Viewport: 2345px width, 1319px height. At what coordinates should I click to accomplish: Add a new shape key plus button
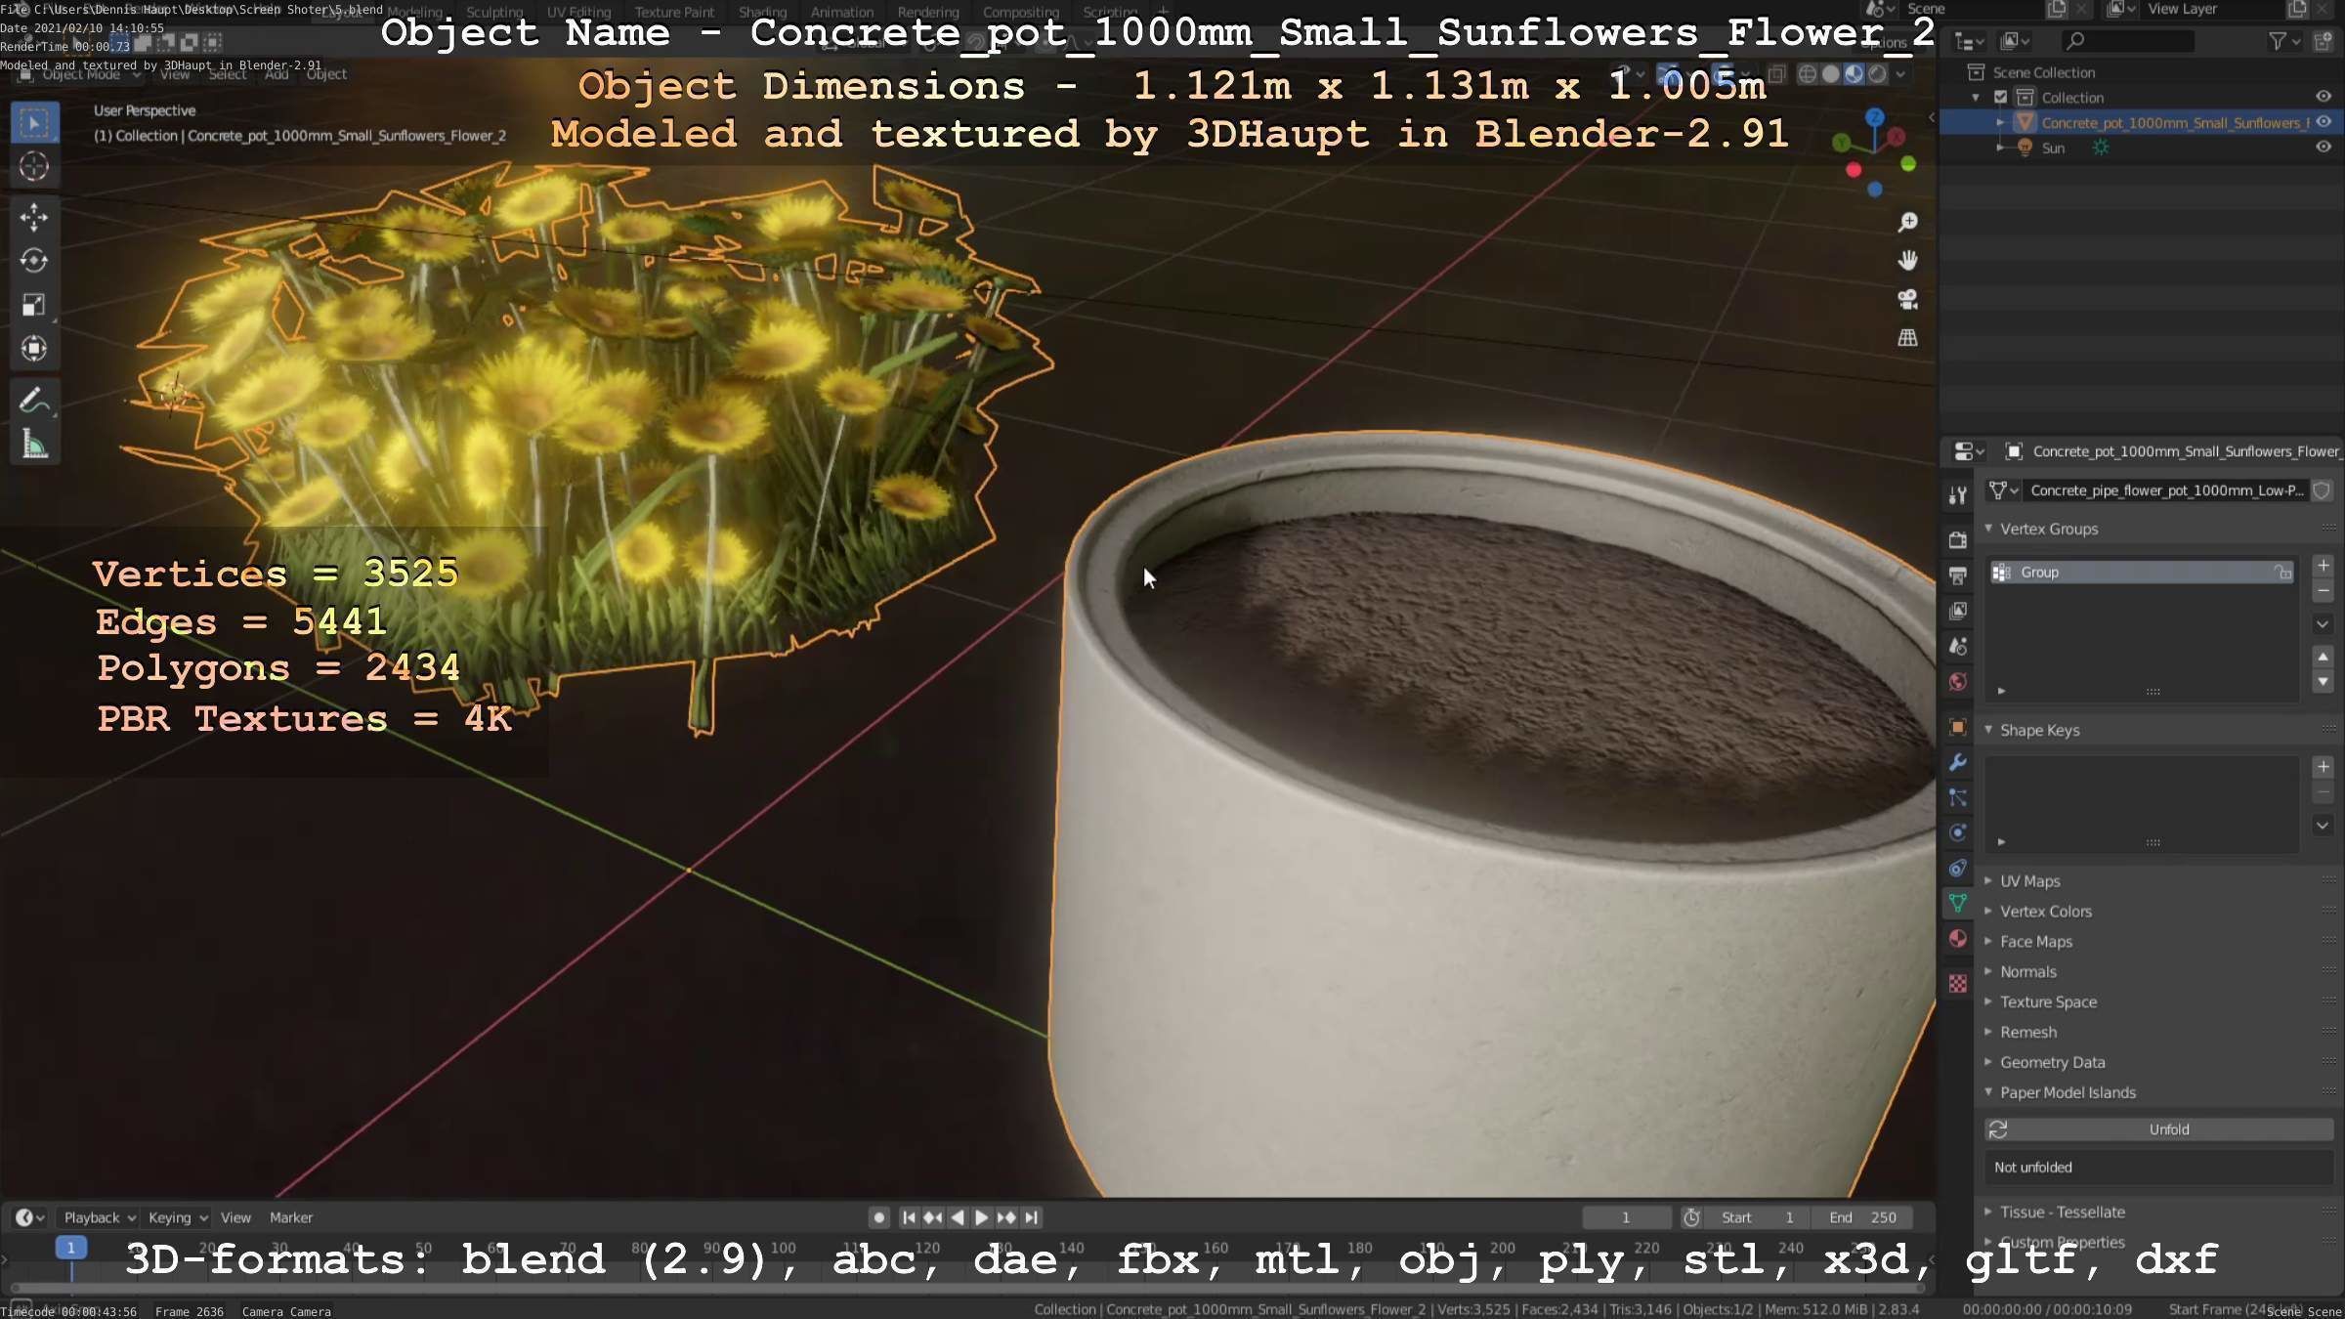(2324, 767)
